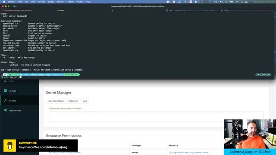
Task: Open Webservices in the sidebar
Action: point(19,111)
